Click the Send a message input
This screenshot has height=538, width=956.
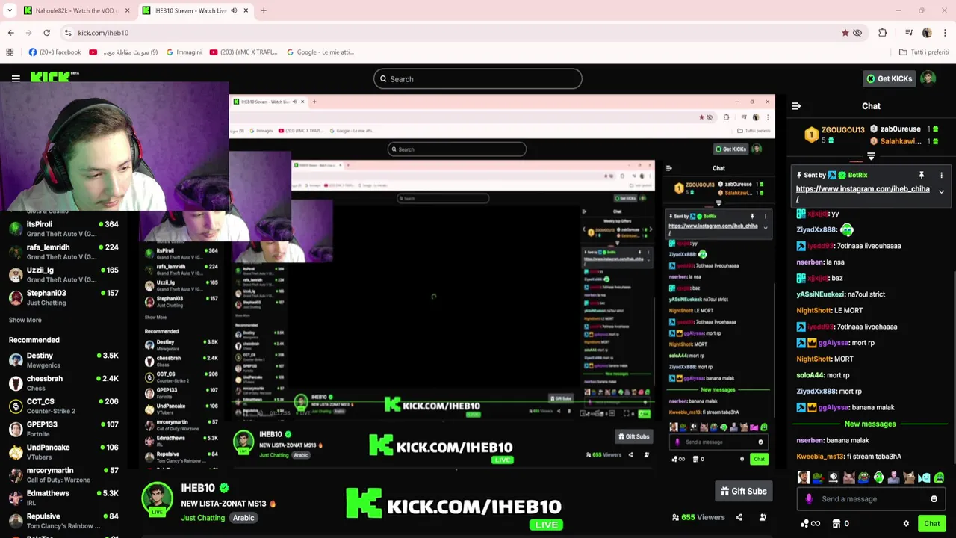[870, 499]
